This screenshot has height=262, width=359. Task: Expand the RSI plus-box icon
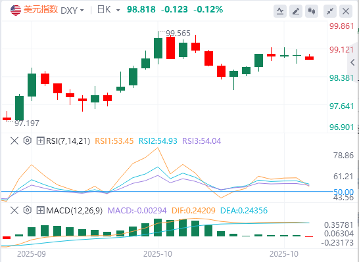40,141
